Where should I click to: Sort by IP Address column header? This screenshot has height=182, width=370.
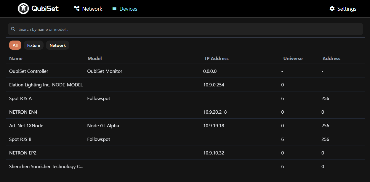[217, 59]
